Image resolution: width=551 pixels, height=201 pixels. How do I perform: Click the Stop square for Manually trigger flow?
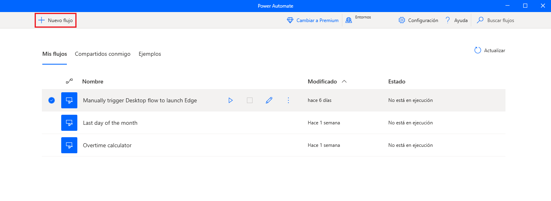coord(250,100)
